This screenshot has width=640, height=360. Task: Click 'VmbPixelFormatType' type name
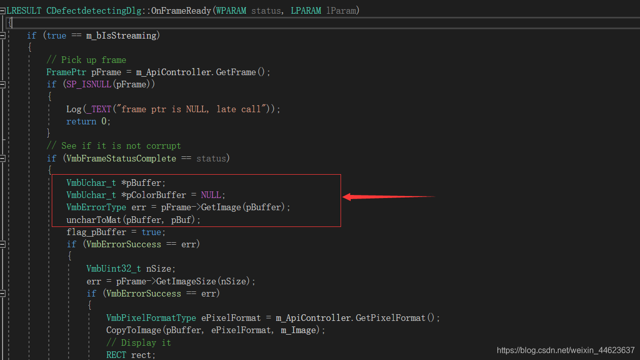point(151,318)
